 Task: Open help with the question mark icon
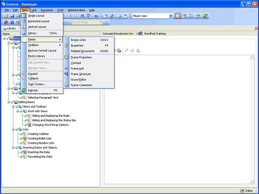tap(96, 16)
